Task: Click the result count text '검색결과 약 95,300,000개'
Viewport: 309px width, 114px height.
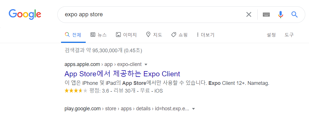Action: (x=94, y=51)
